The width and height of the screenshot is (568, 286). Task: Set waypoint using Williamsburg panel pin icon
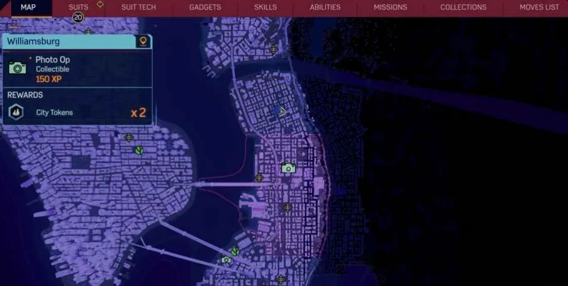point(143,41)
